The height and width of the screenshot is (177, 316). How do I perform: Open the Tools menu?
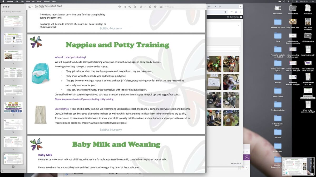(x=39, y=1)
